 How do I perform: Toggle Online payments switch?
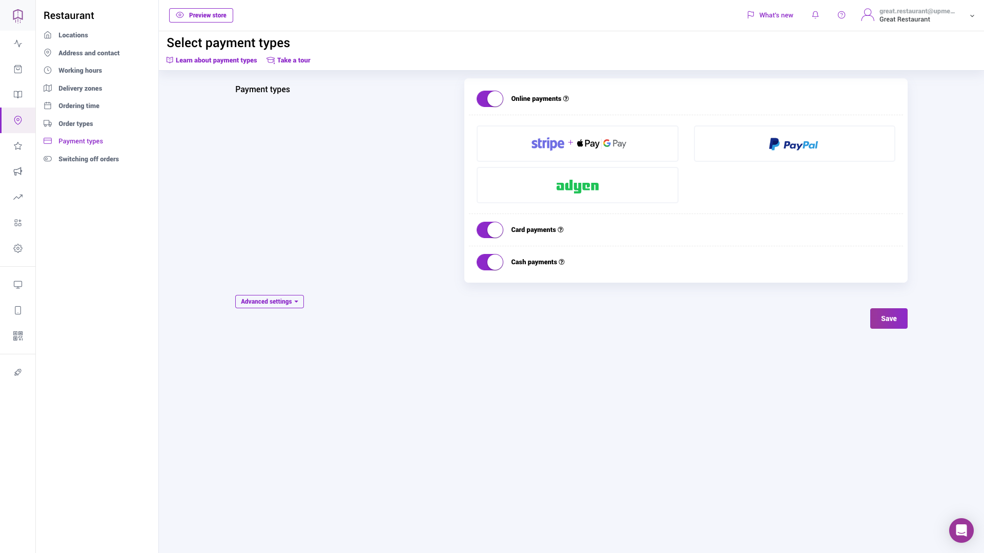pos(490,99)
